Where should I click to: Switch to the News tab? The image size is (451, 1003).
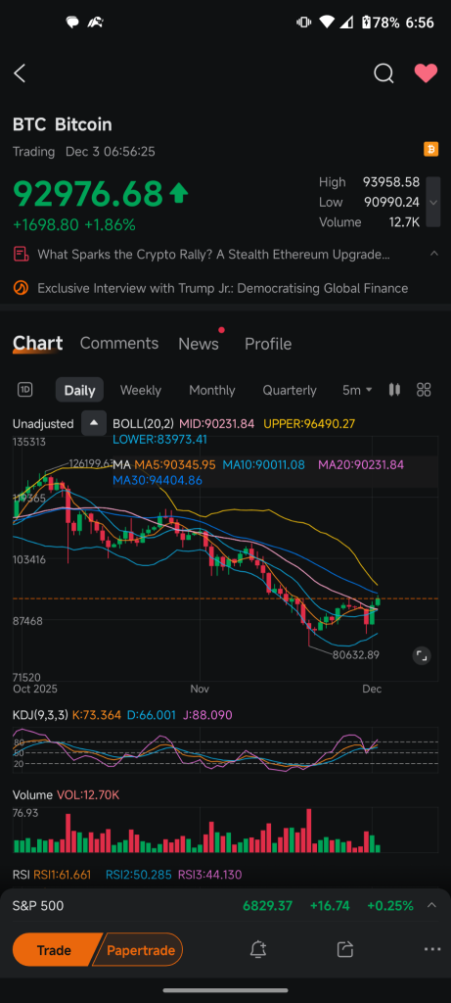[x=199, y=344]
